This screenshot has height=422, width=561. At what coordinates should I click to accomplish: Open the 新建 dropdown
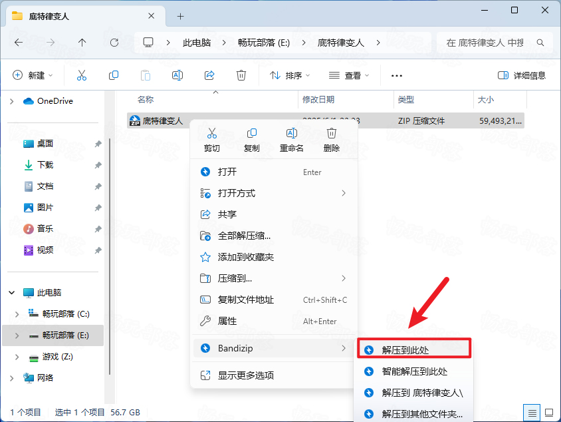click(33, 75)
